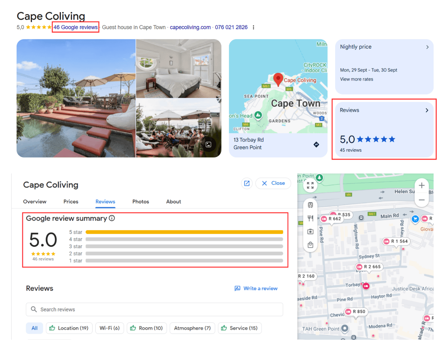Toggle the Location (19) review filter
Viewport: 445px width, 347px height.
tap(69, 328)
